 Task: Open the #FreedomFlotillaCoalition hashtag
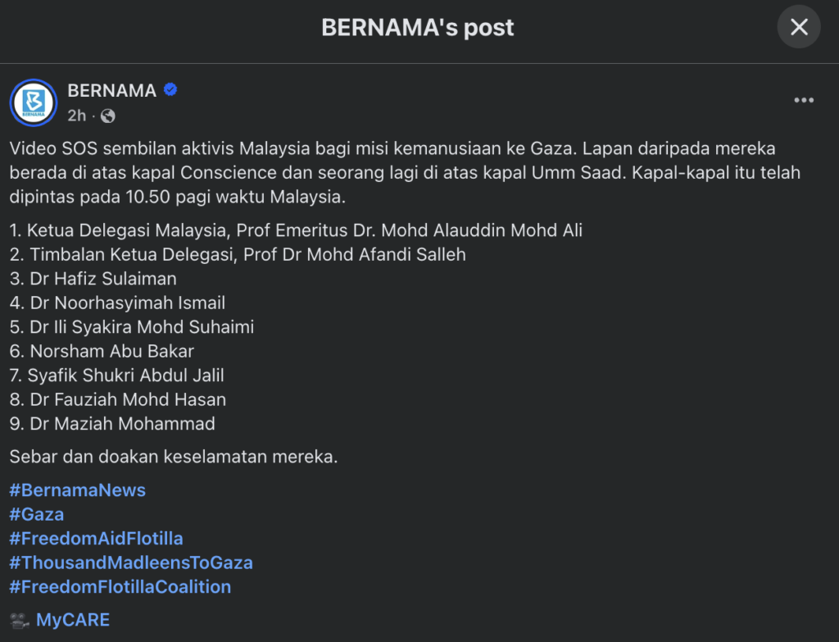[x=120, y=587]
